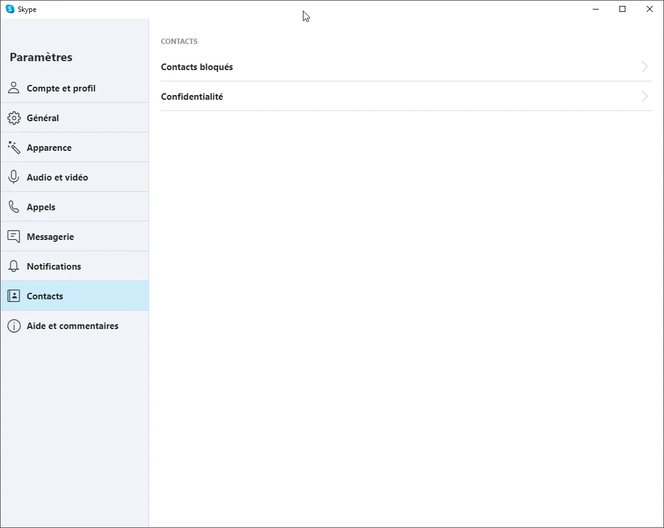Expand the chevron on Confidentialité row
Image resolution: width=664 pixels, height=528 pixels.
[x=644, y=96]
